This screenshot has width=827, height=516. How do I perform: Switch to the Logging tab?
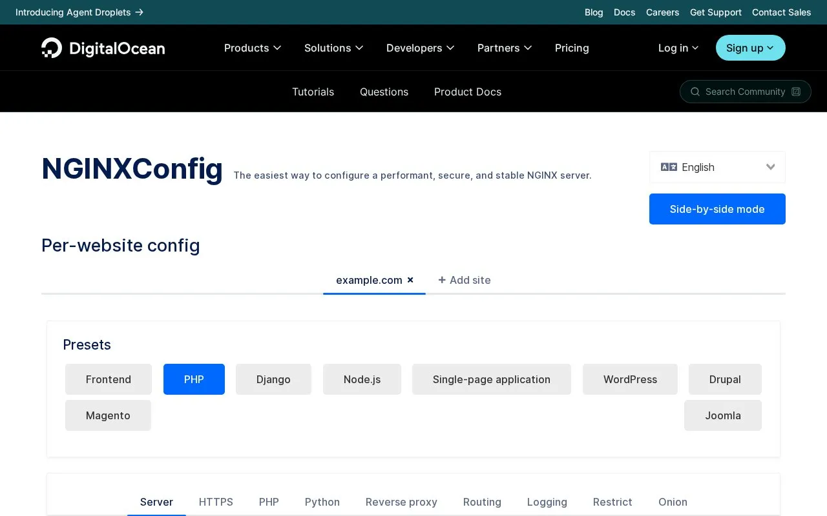click(x=547, y=502)
